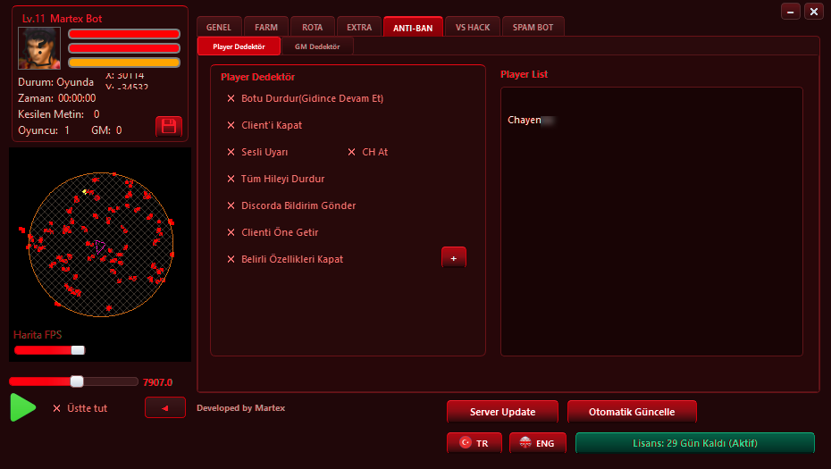The height and width of the screenshot is (469, 831).
Task: Select the Chayen entry in Player List
Action: [532, 120]
